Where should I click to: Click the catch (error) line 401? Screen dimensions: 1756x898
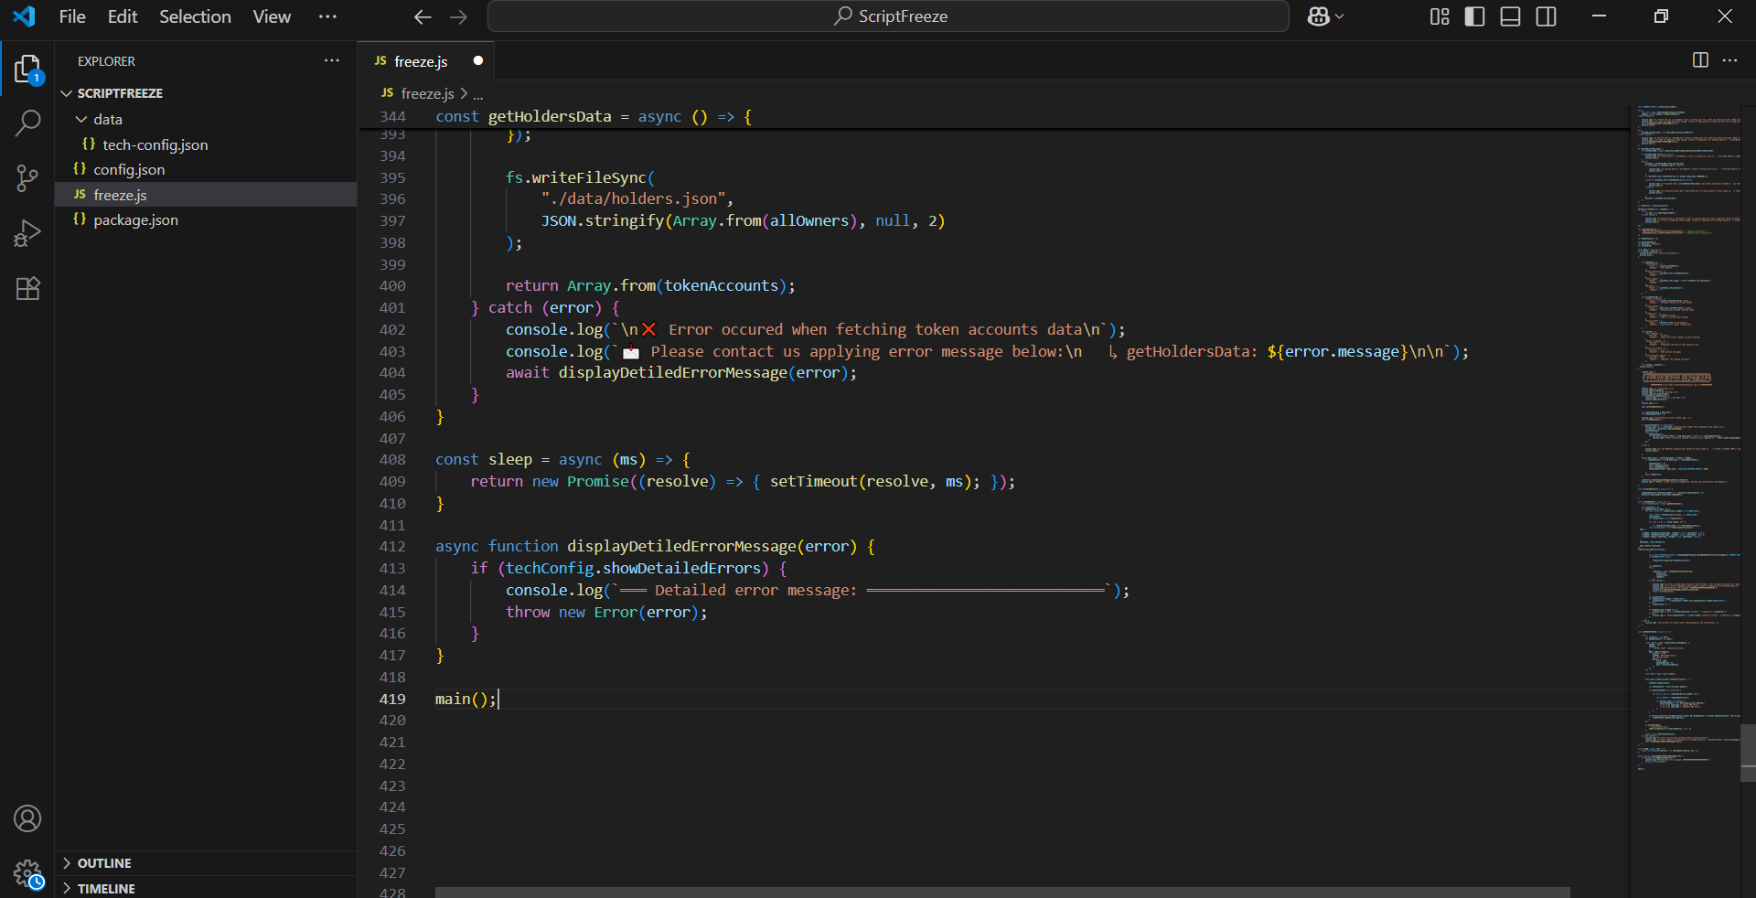coord(545,307)
